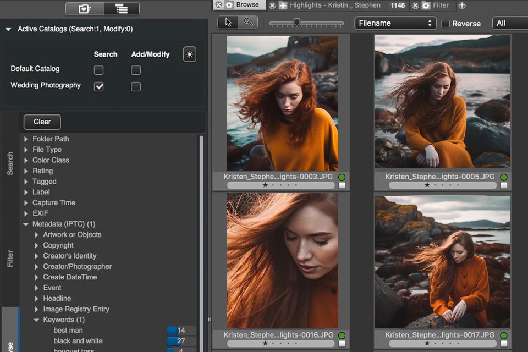Set one-star rating on lights-0003.JPG
The width and height of the screenshot is (528, 352).
[x=265, y=185]
